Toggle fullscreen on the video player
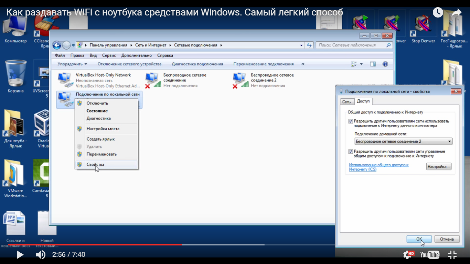470x264 pixels. [x=452, y=255]
